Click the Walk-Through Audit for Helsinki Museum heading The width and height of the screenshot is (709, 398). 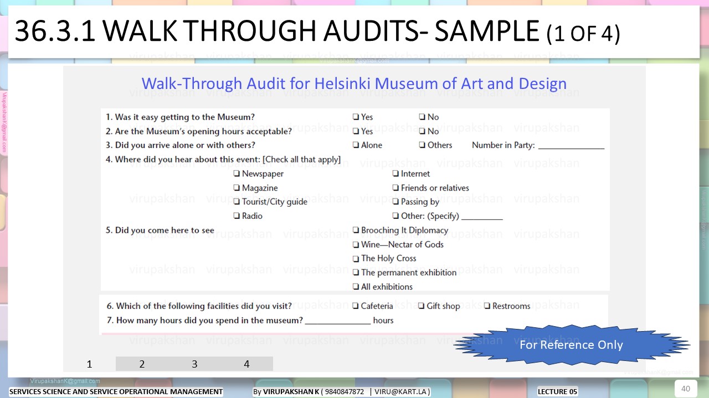[x=354, y=83]
